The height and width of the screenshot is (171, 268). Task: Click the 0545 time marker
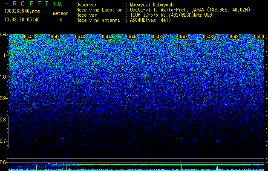tap(131, 37)
